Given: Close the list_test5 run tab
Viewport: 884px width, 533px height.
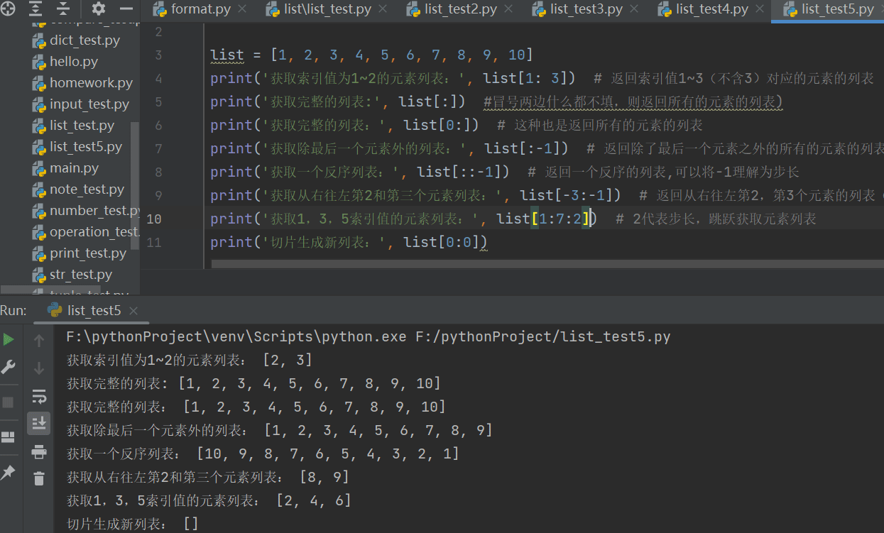Looking at the screenshot, I should click(x=133, y=310).
